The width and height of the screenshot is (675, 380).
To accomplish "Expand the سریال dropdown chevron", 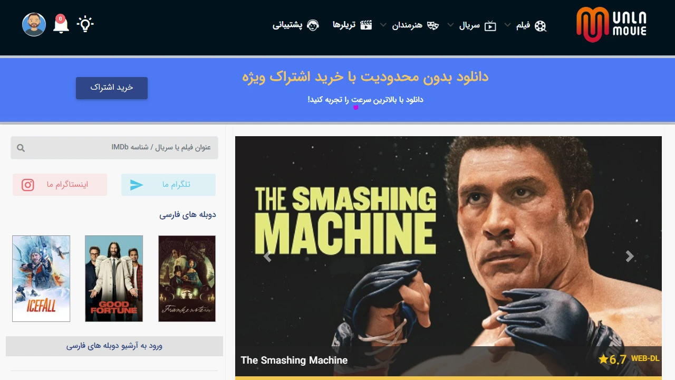I will pos(450,25).
